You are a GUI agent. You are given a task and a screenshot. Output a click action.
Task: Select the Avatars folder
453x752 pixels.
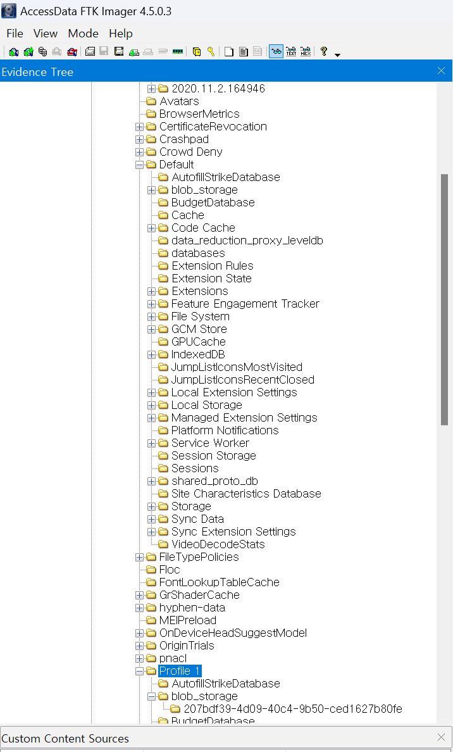(179, 101)
